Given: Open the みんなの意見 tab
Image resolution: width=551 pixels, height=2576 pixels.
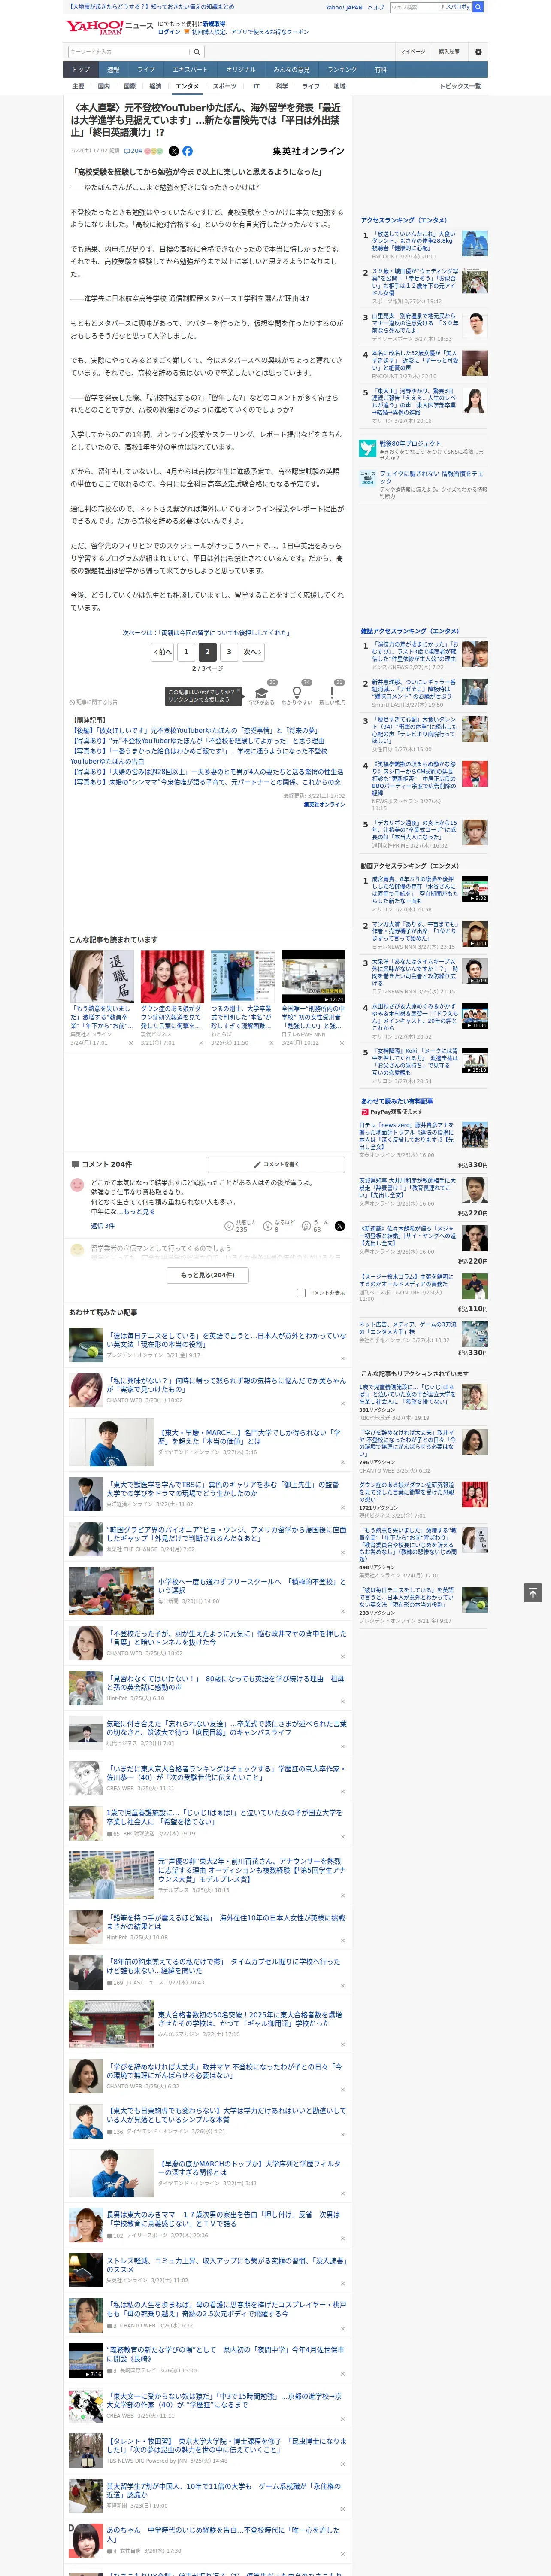Looking at the screenshot, I should tap(291, 70).
